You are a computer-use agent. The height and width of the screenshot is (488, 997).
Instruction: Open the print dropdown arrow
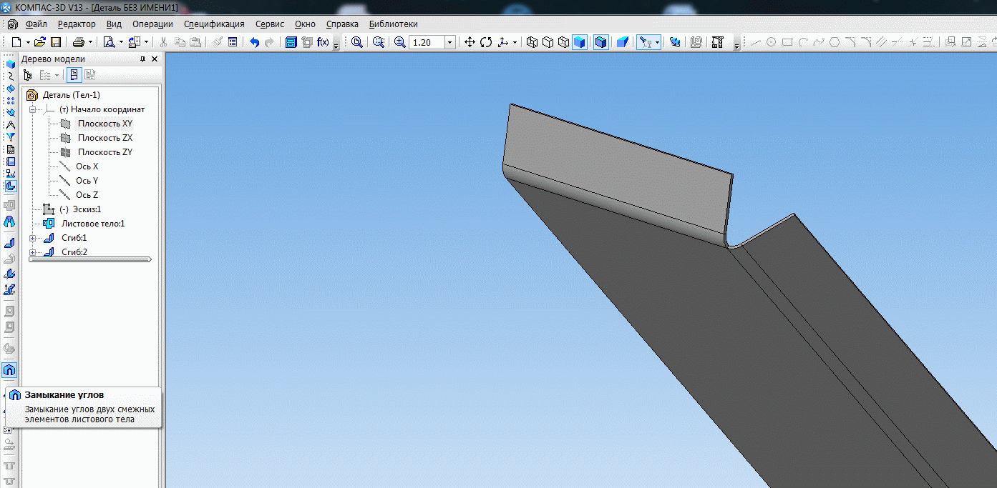90,42
